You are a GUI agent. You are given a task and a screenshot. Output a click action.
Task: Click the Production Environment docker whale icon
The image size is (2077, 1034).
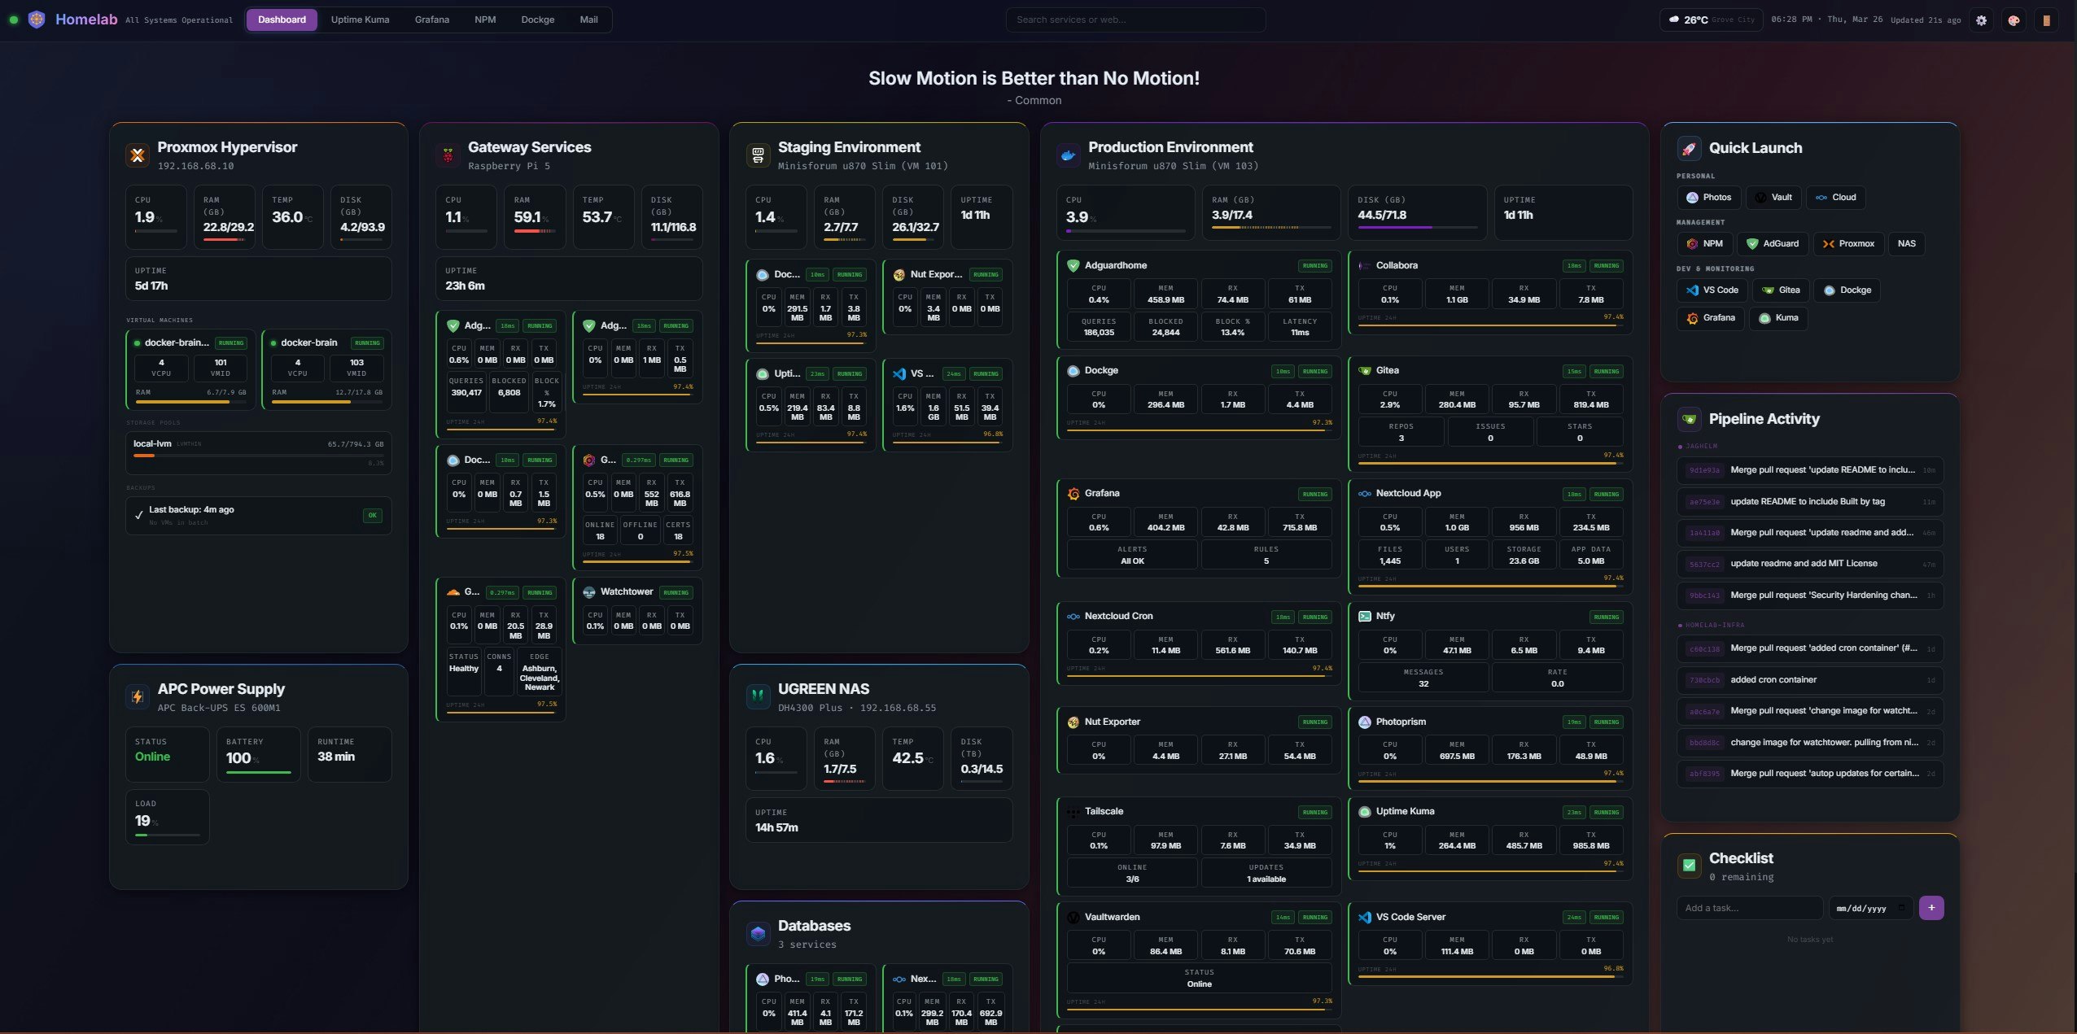[x=1068, y=155]
